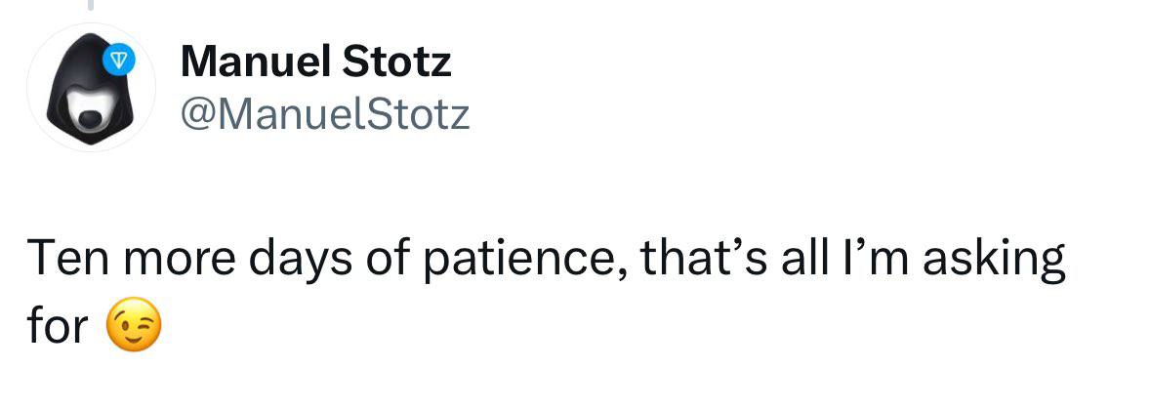Click the word "asking" in the tweet

pos(993,261)
